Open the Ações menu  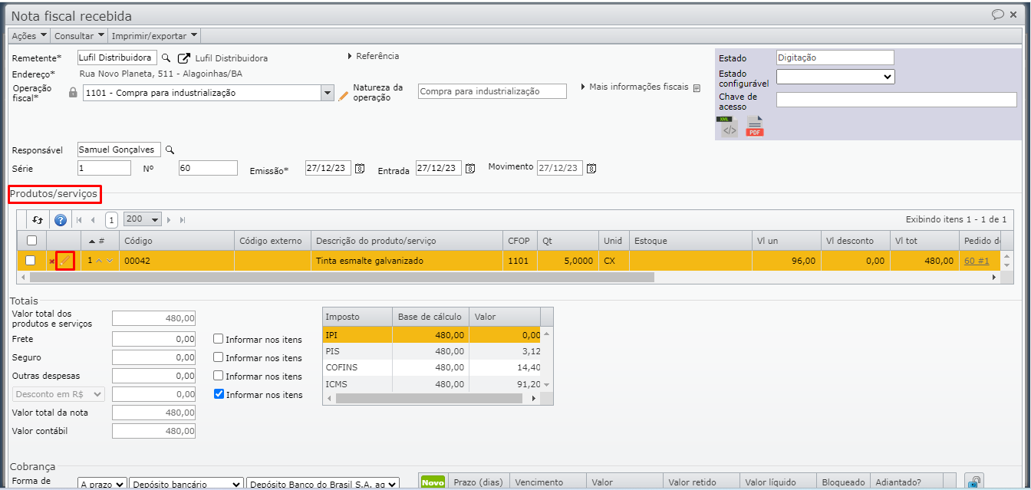click(x=29, y=35)
